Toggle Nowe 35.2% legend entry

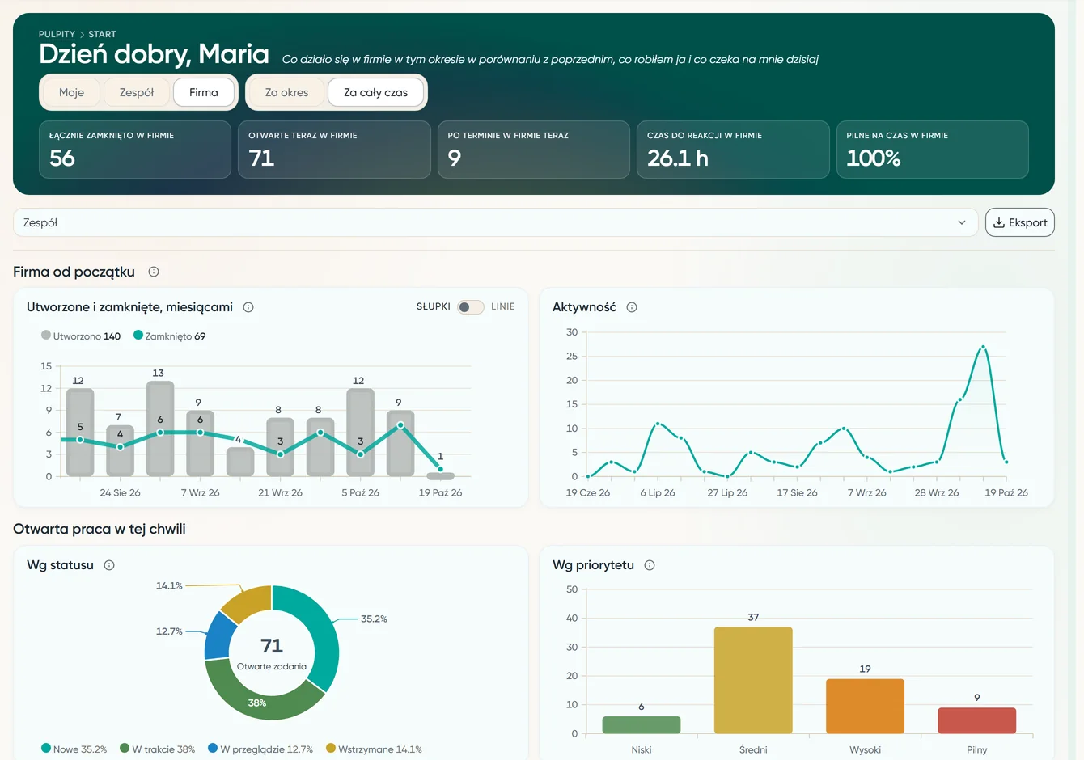(x=74, y=749)
